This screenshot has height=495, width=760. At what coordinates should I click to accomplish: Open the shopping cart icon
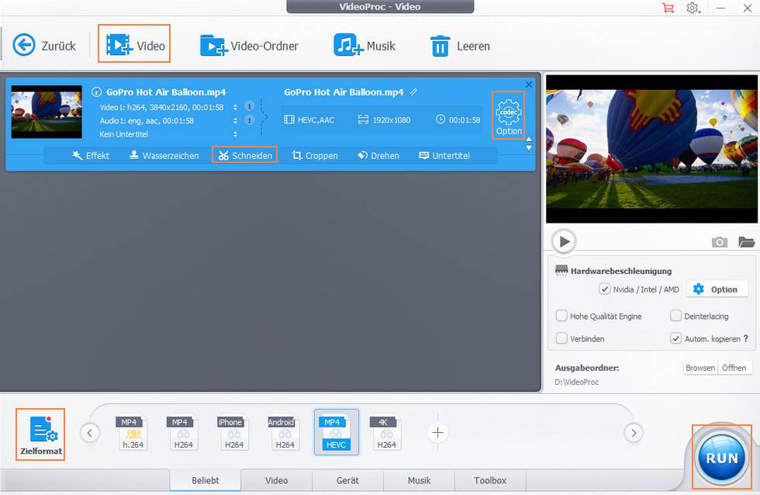[x=668, y=8]
